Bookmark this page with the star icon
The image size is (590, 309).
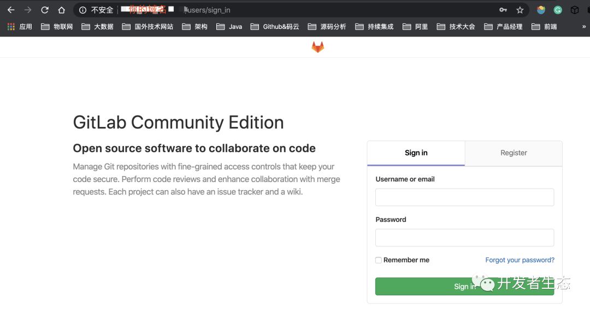(520, 10)
